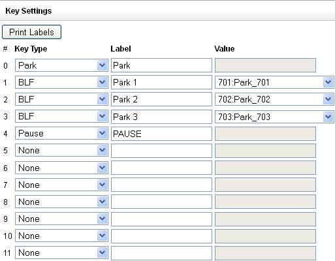Open Key Type dropdown for key 8

click(61, 202)
